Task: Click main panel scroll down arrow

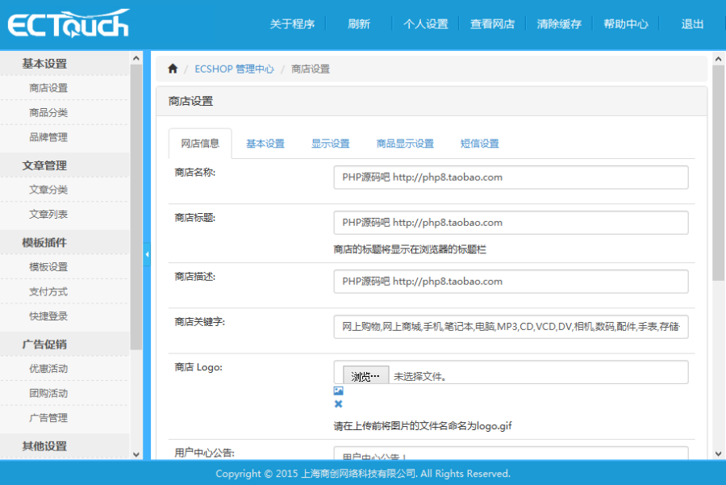Action: pyautogui.click(x=718, y=454)
